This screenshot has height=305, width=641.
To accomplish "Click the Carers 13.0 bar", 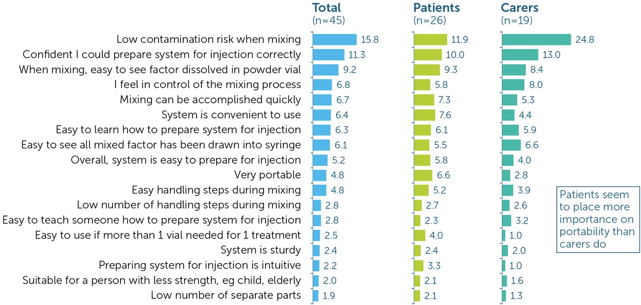I will 520,54.
